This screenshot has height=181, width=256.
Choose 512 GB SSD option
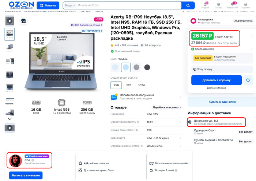pos(128,85)
